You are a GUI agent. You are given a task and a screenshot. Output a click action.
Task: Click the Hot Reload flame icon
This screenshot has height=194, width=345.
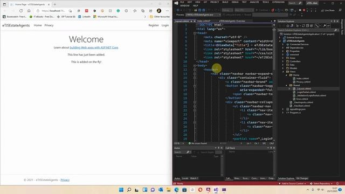pyautogui.click(x=273, y=10)
